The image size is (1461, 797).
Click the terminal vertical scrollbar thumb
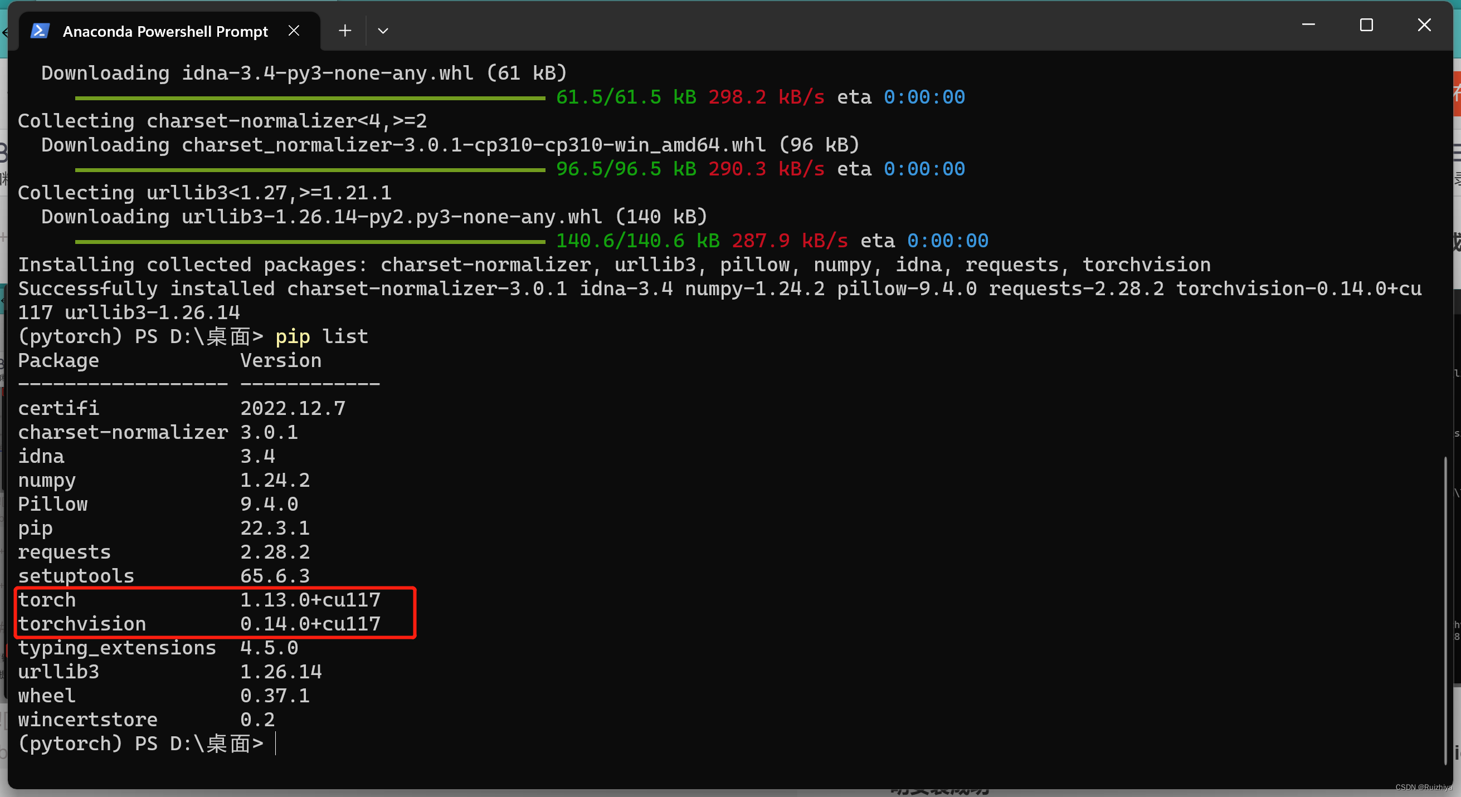[x=1445, y=610]
